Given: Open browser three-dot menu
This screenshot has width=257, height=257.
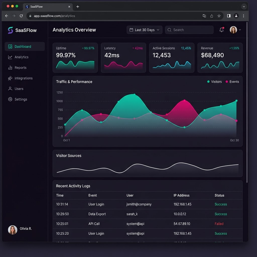Looking at the screenshot, I should 243,16.
